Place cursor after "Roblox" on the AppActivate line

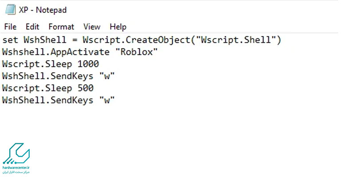click(158, 52)
